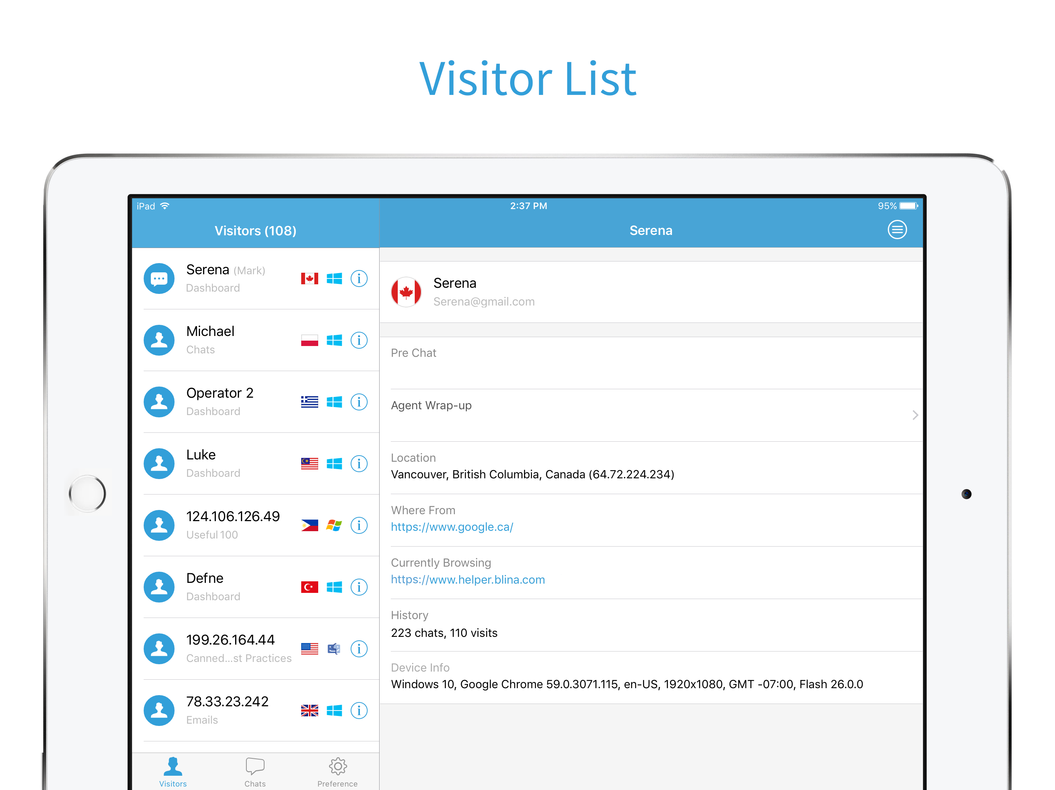
Task: Tap the Philippines flag for 124.106.126.49
Action: [x=310, y=525]
